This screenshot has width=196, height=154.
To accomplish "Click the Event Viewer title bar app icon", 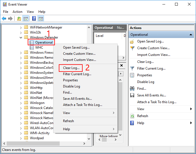I will coord(5,4).
